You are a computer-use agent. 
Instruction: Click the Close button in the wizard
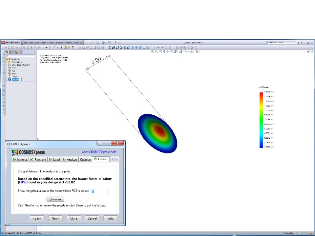(74, 218)
